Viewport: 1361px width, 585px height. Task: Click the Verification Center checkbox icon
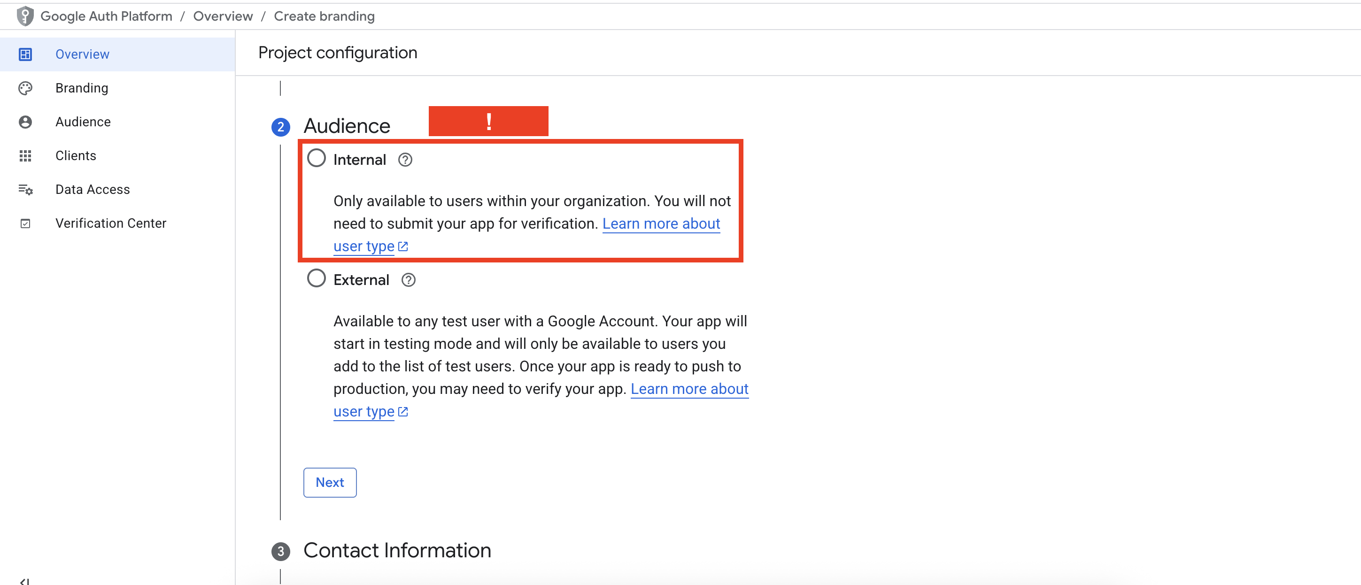(x=25, y=223)
